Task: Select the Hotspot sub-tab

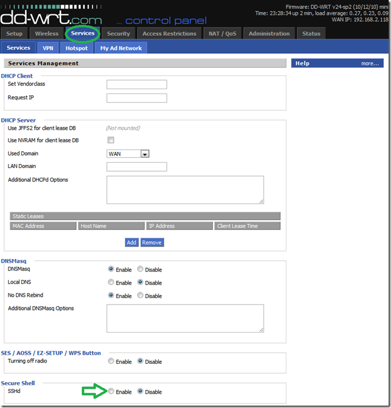Action: (77, 48)
